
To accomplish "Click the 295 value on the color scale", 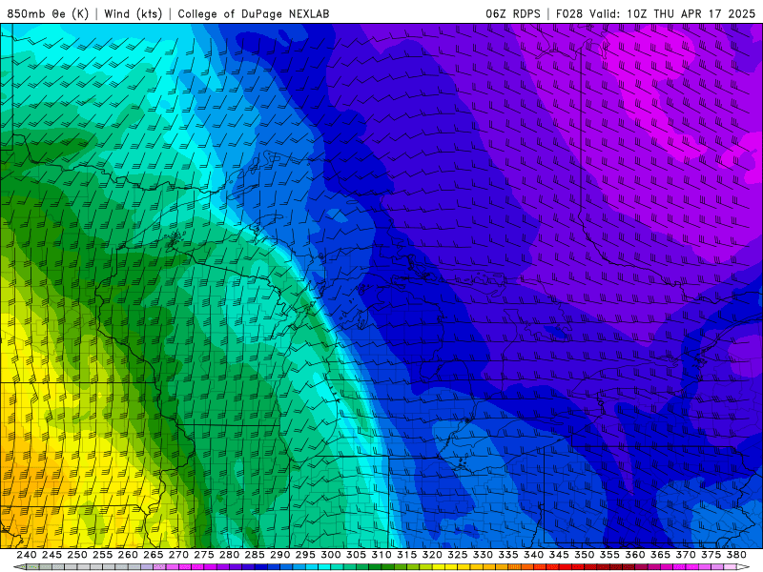I will 305,555.
